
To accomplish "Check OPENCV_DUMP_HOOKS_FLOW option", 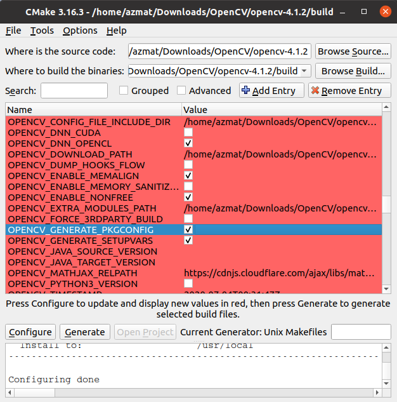I will tap(188, 164).
